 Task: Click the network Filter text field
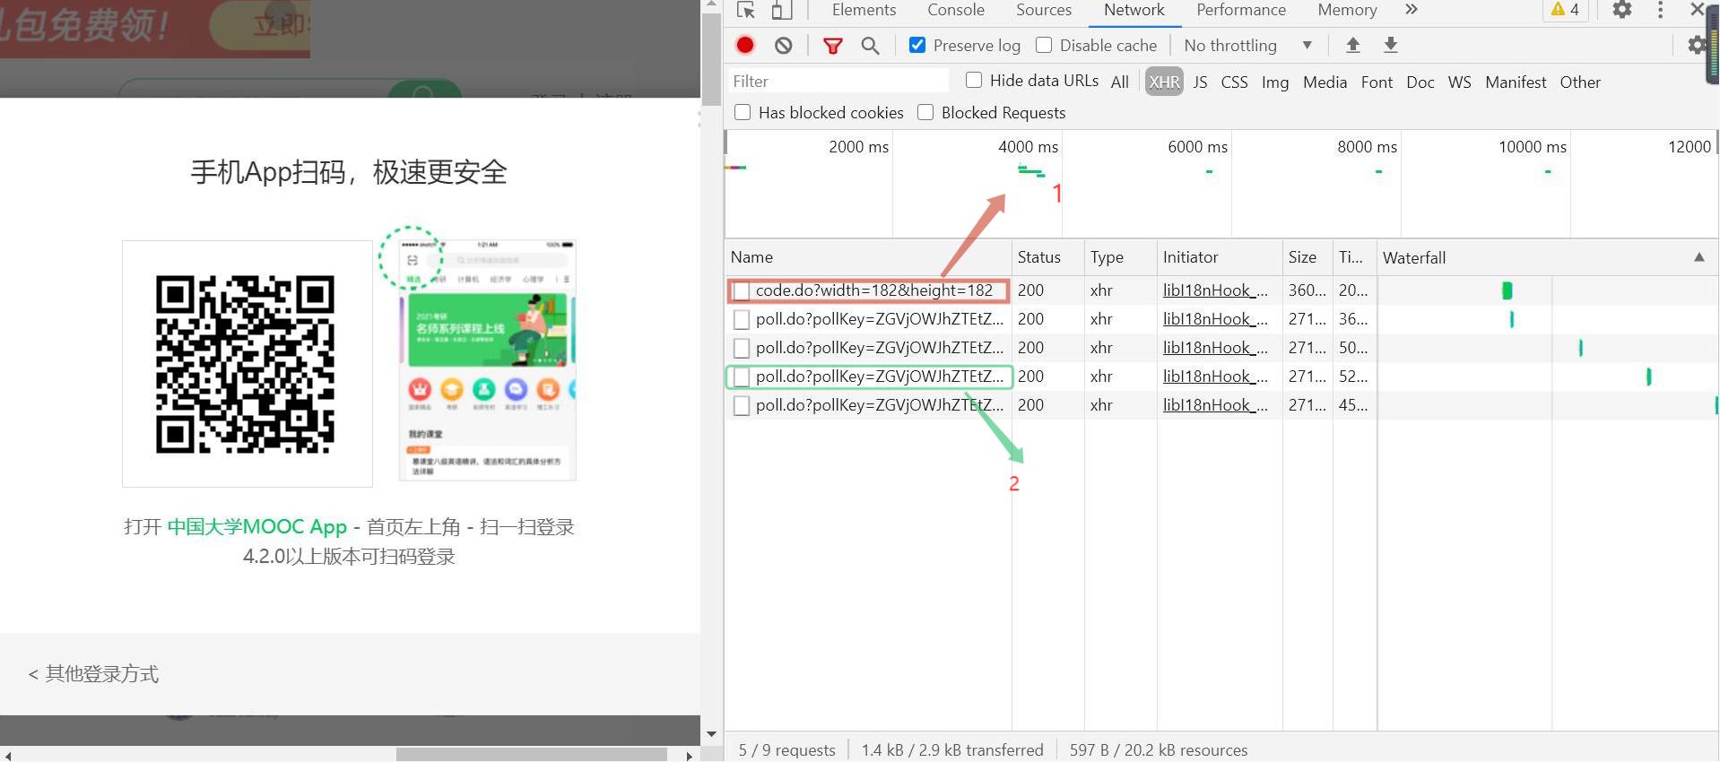pos(838,81)
